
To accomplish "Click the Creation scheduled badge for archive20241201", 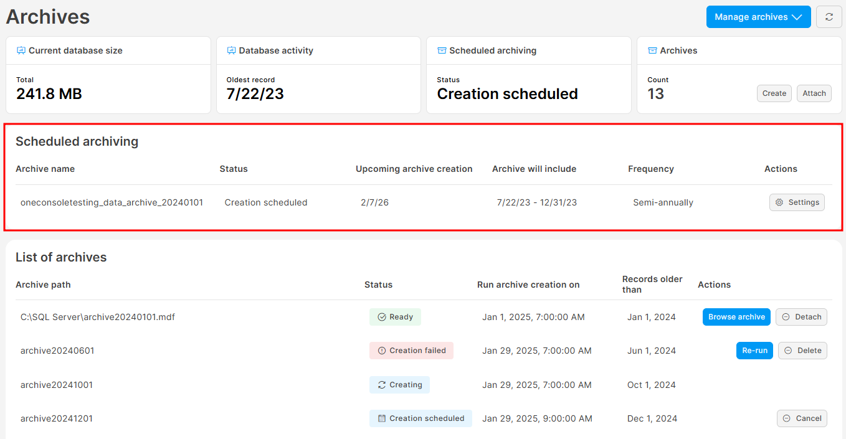I will 421,418.
